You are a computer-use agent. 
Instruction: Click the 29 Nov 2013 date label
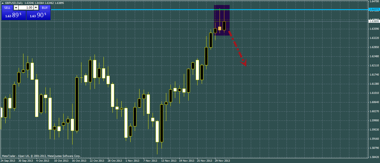(x=222, y=161)
